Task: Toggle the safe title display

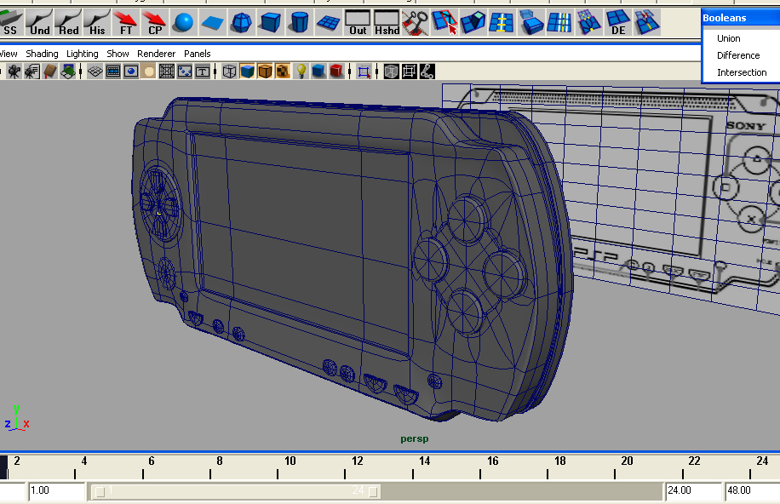Action: pyautogui.click(x=203, y=72)
